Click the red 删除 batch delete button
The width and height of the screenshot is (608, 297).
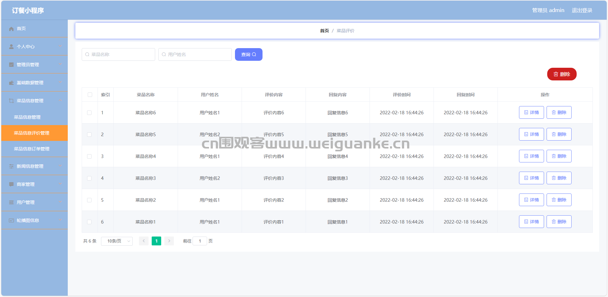point(562,74)
